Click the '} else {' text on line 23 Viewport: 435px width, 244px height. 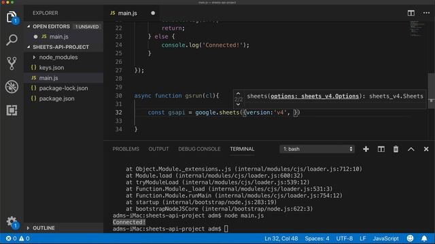161,36
